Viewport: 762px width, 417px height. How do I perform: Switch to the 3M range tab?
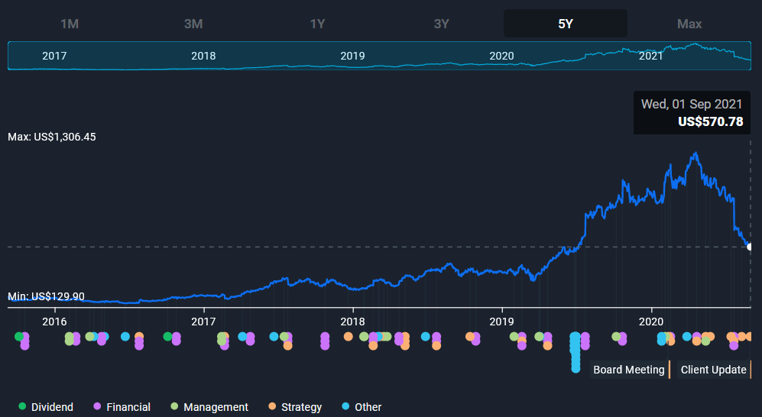point(193,24)
